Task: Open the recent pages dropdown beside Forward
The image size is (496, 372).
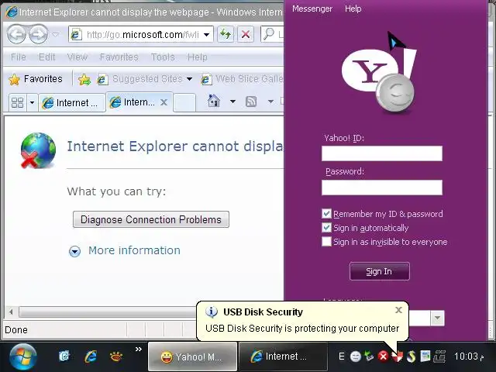Action: [56, 34]
